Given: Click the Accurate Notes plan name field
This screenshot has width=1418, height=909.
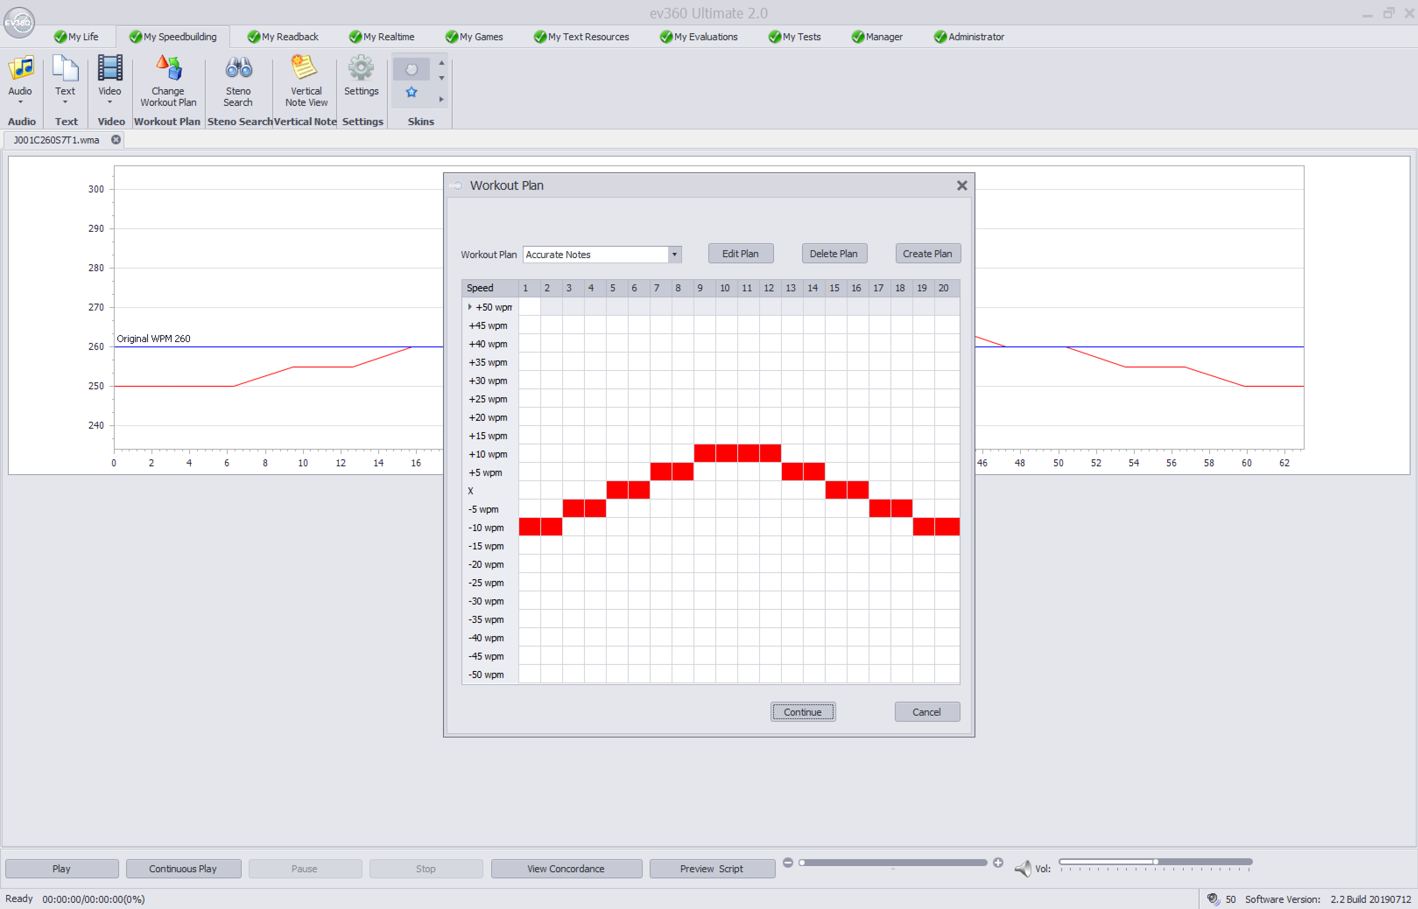Looking at the screenshot, I should pos(595,255).
